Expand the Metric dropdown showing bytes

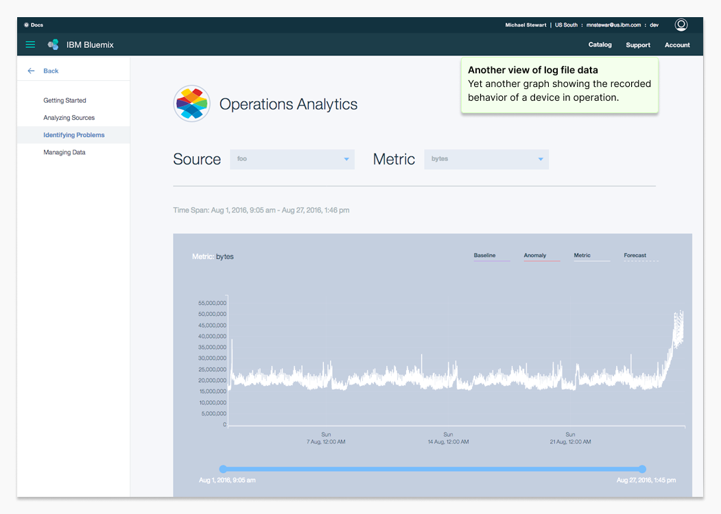(486, 159)
